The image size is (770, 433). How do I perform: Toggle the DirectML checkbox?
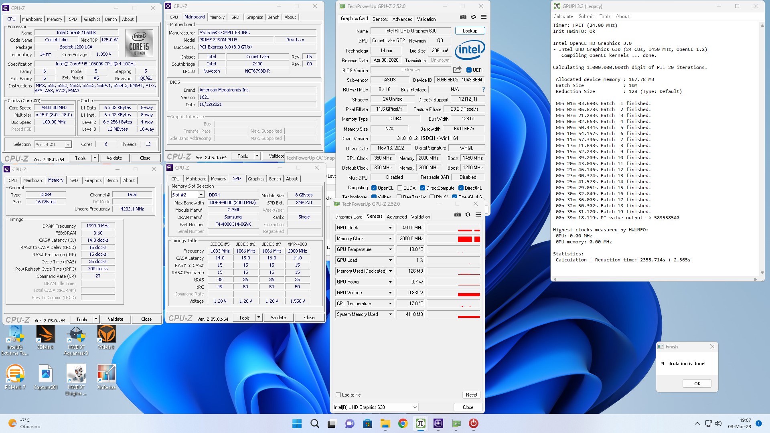pos(461,188)
